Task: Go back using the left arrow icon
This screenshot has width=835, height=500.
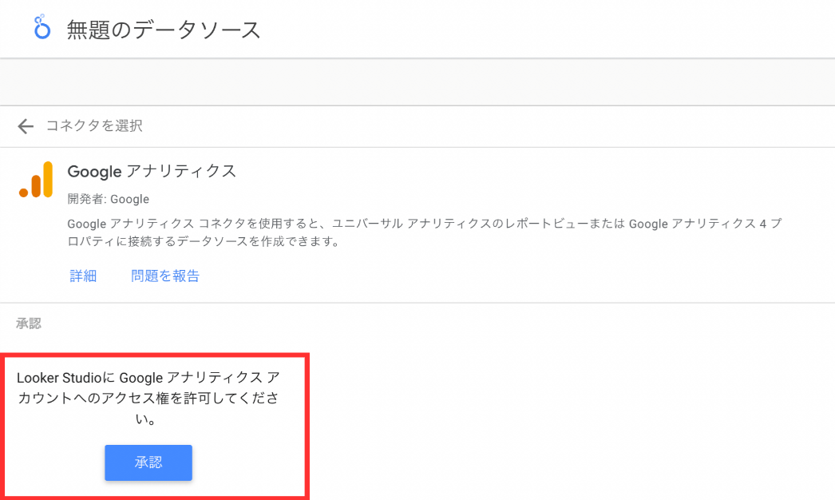Action: 25,126
